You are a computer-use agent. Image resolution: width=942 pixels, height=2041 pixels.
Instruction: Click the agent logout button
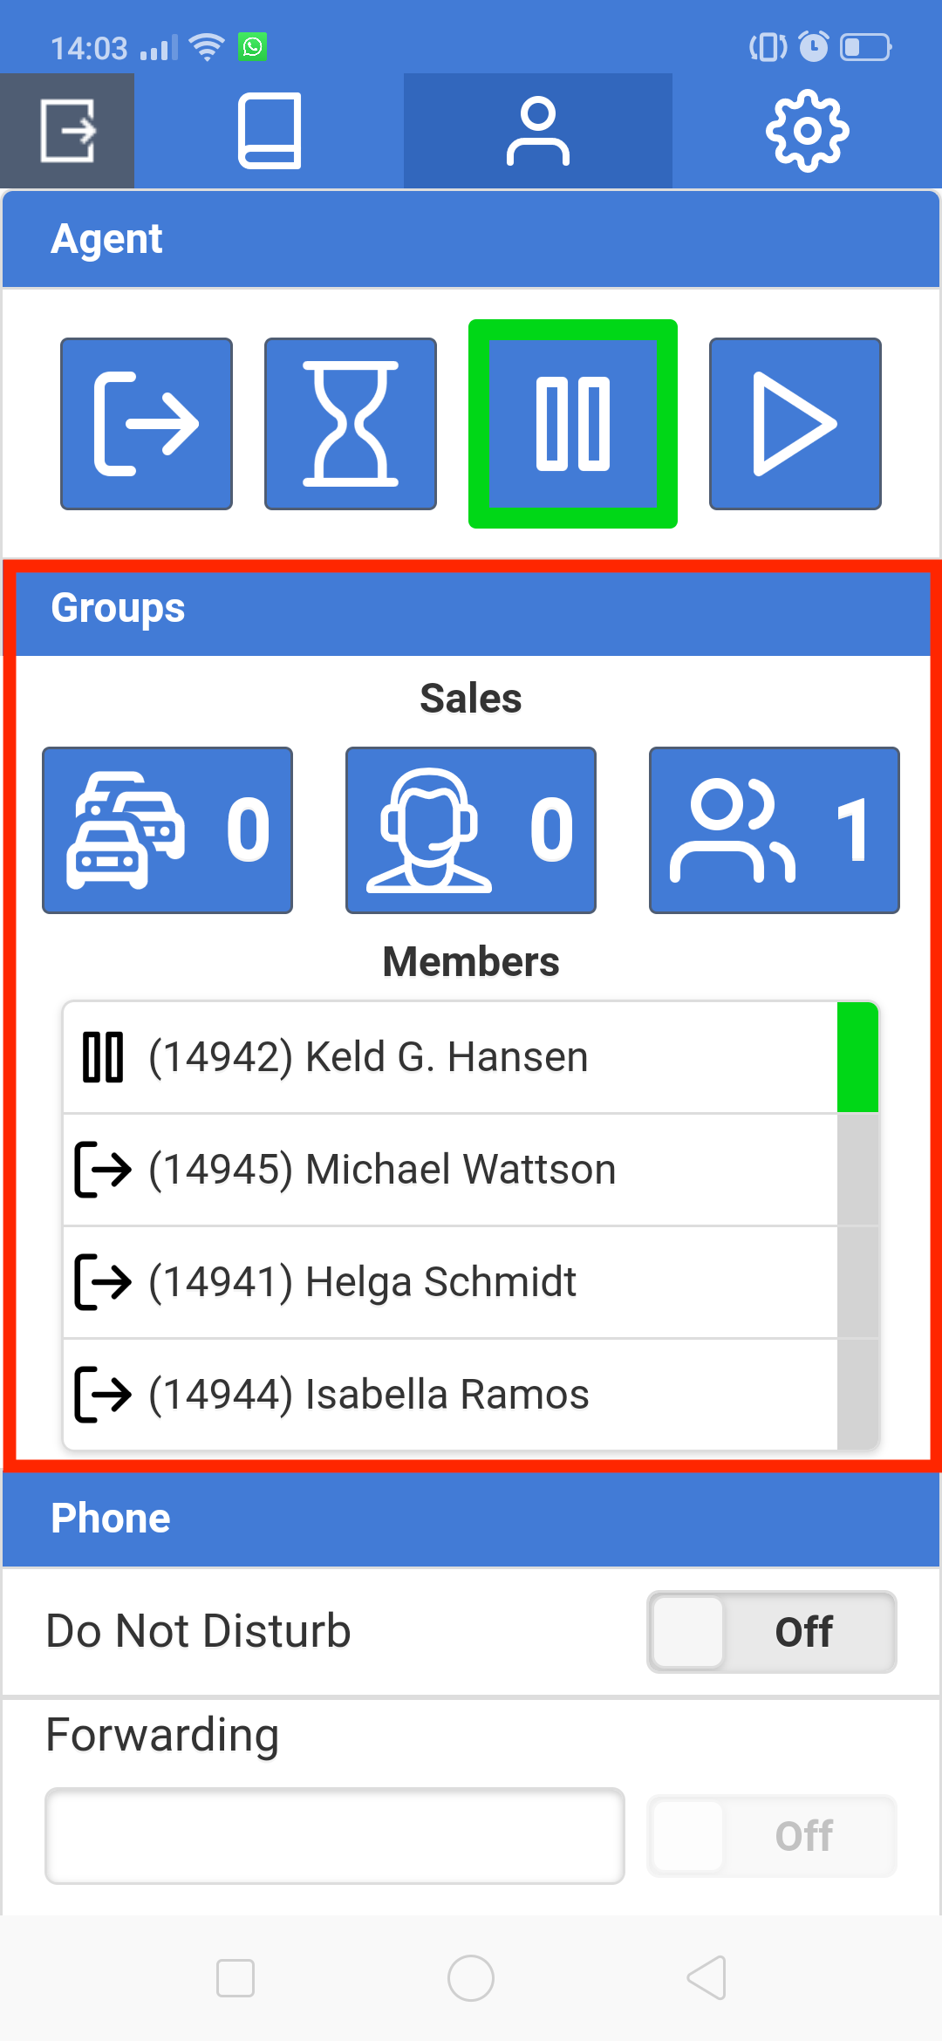click(x=147, y=424)
